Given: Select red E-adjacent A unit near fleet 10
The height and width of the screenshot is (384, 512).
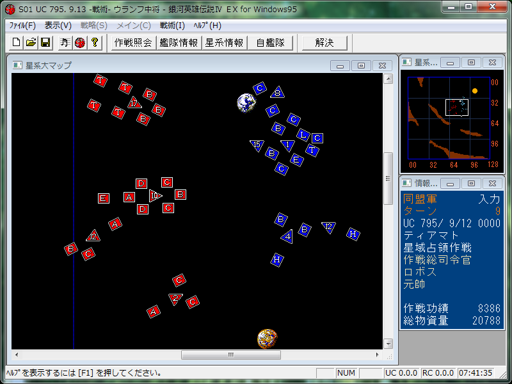Looking at the screenshot, I should coord(129,197).
